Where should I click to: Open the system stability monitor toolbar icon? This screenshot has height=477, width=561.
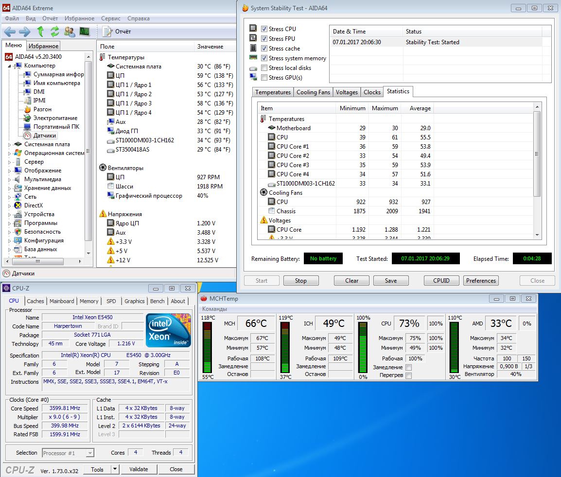click(x=85, y=32)
